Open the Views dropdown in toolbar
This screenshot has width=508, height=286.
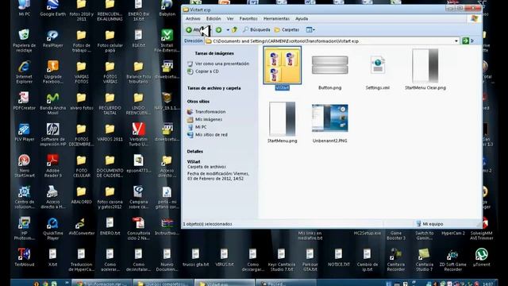pos(310,30)
